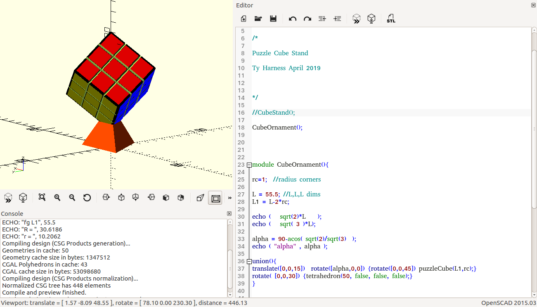
Task: Click the translate([0,0,15]) puzzleCube line
Action: point(364,269)
